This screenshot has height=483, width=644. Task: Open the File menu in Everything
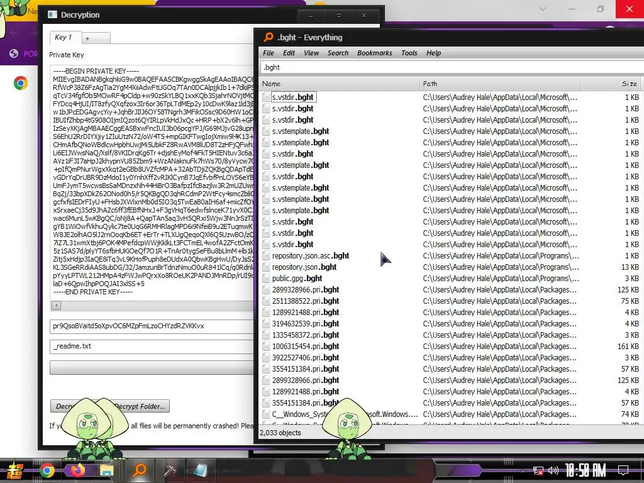coord(268,53)
